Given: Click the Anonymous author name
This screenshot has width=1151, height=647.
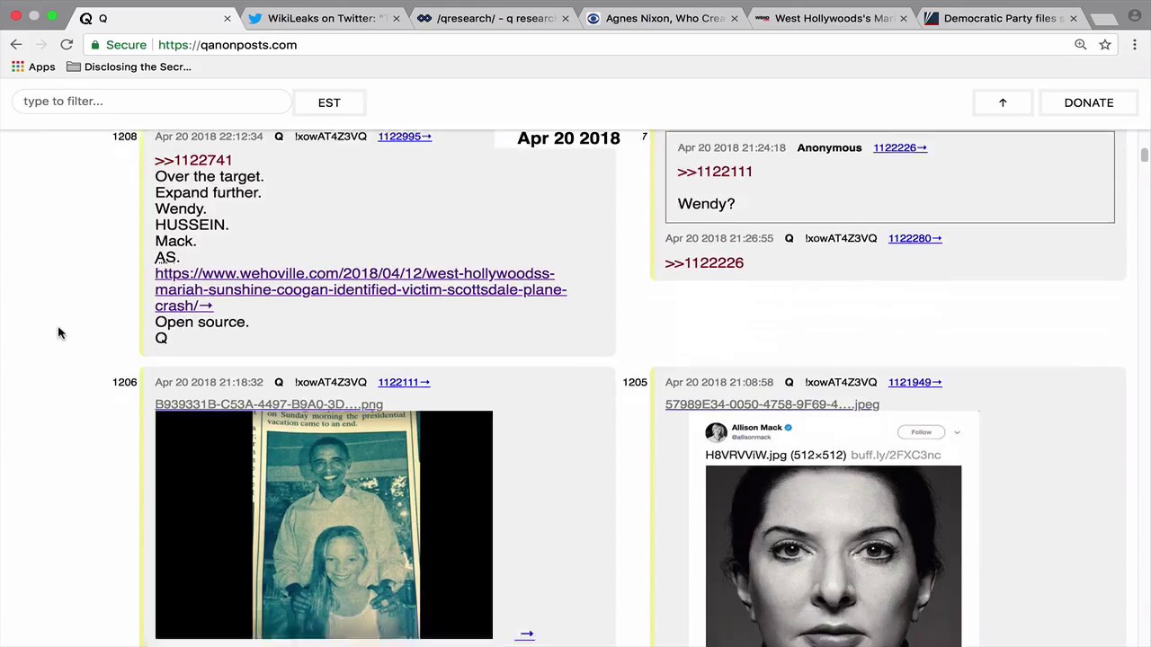Looking at the screenshot, I should [x=829, y=147].
